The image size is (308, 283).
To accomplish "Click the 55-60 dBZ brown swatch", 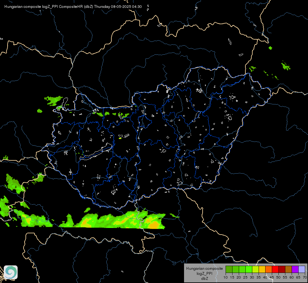I will (288, 269).
